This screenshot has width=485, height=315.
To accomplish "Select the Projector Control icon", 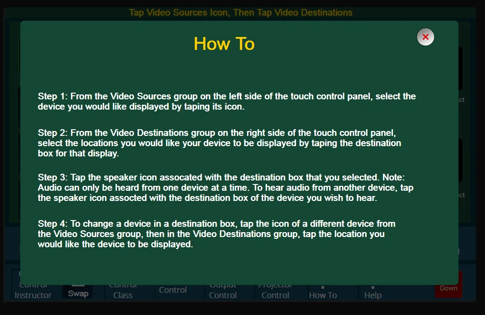I will coord(275,291).
